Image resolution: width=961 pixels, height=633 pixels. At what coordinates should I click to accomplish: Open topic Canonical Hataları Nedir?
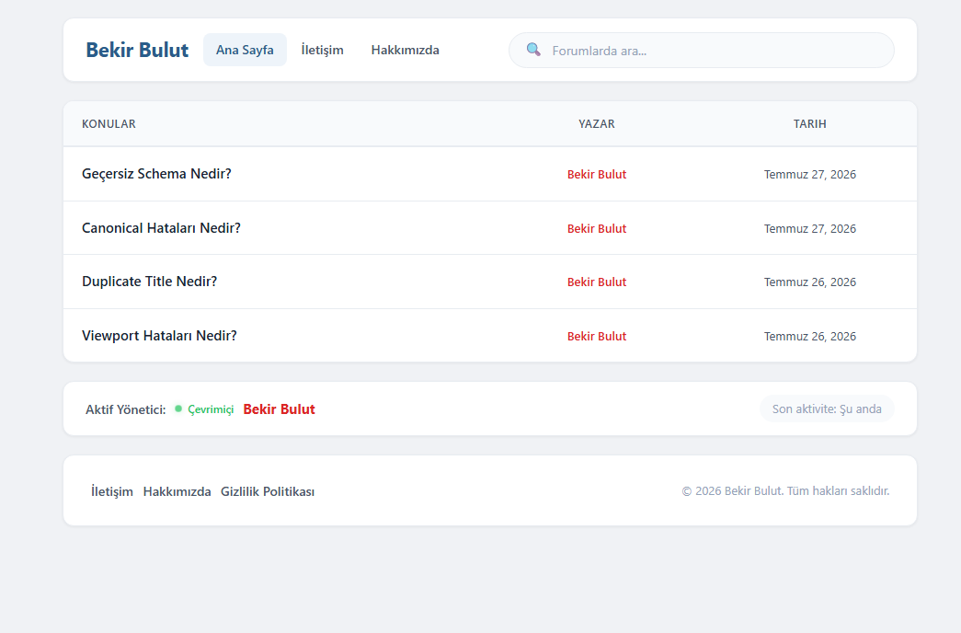(161, 227)
